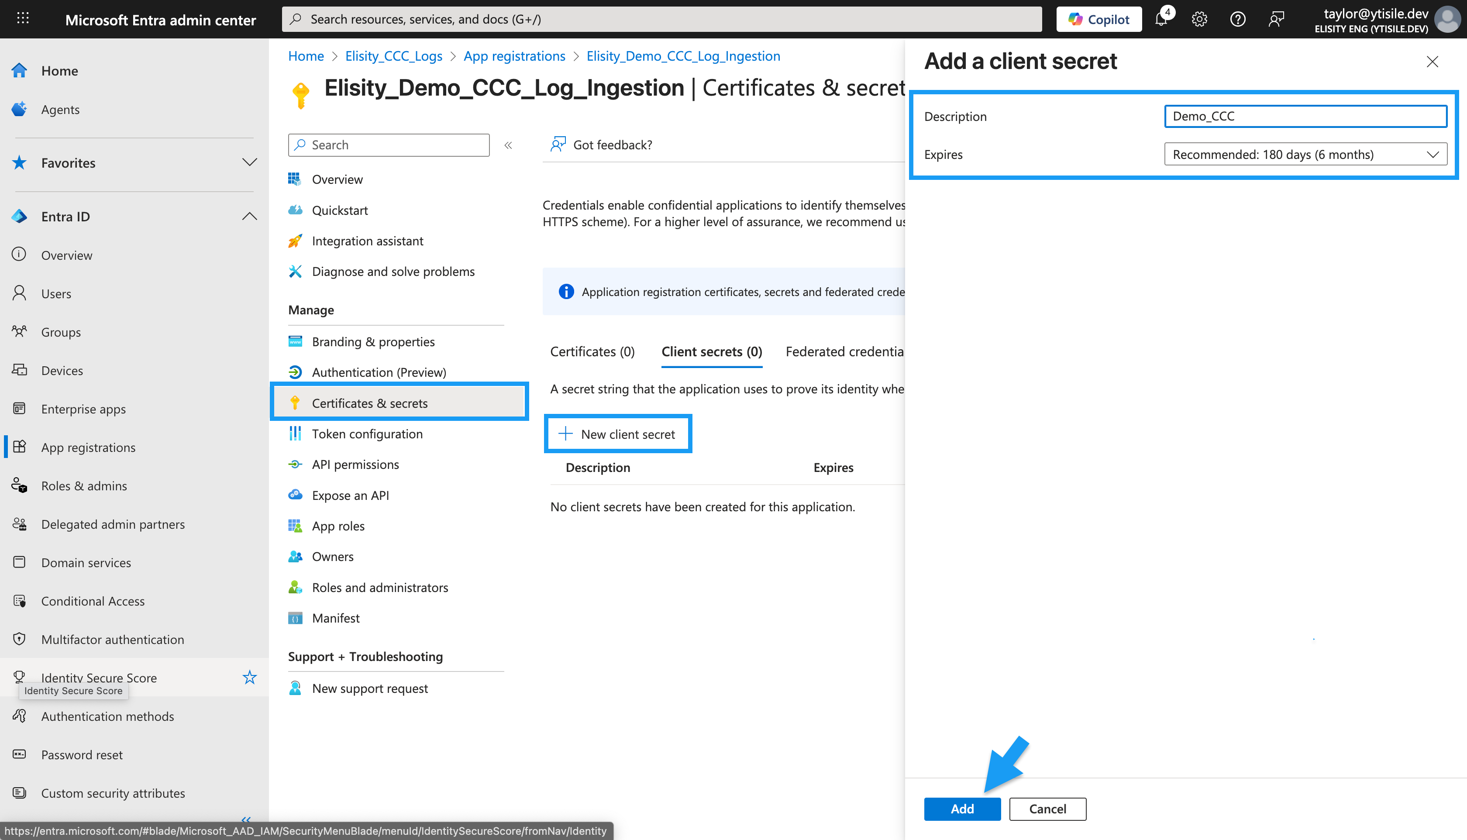Click Microsoft Entra admin center title
Screen dimensions: 1467x840
[160, 20]
